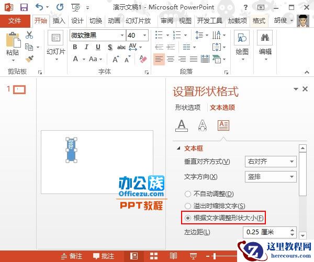Decrease font size with the smaller A
The height and width of the screenshot is (262, 314).
pyautogui.click(x=128, y=59)
